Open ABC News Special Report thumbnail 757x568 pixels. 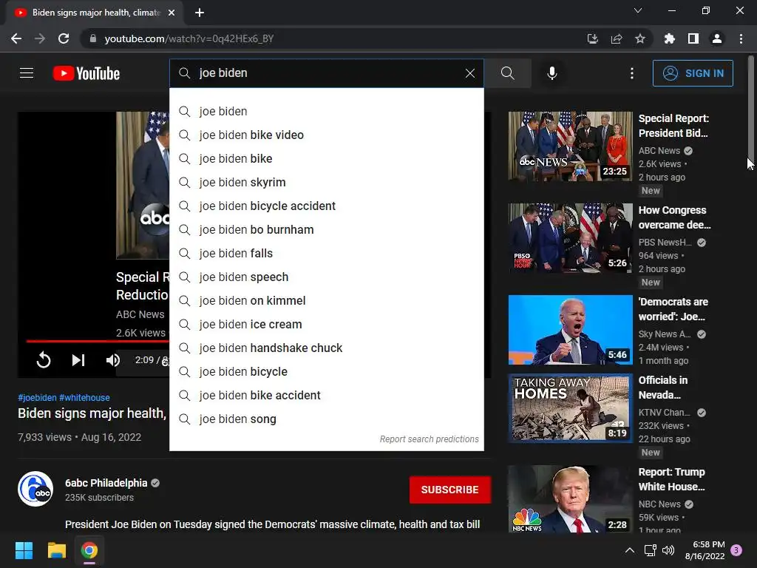[570, 146]
